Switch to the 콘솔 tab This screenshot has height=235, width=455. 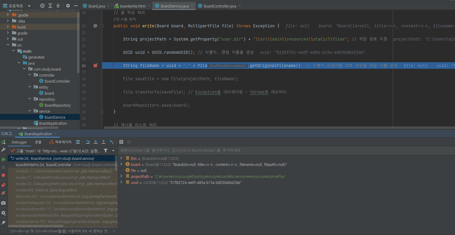(x=38, y=142)
